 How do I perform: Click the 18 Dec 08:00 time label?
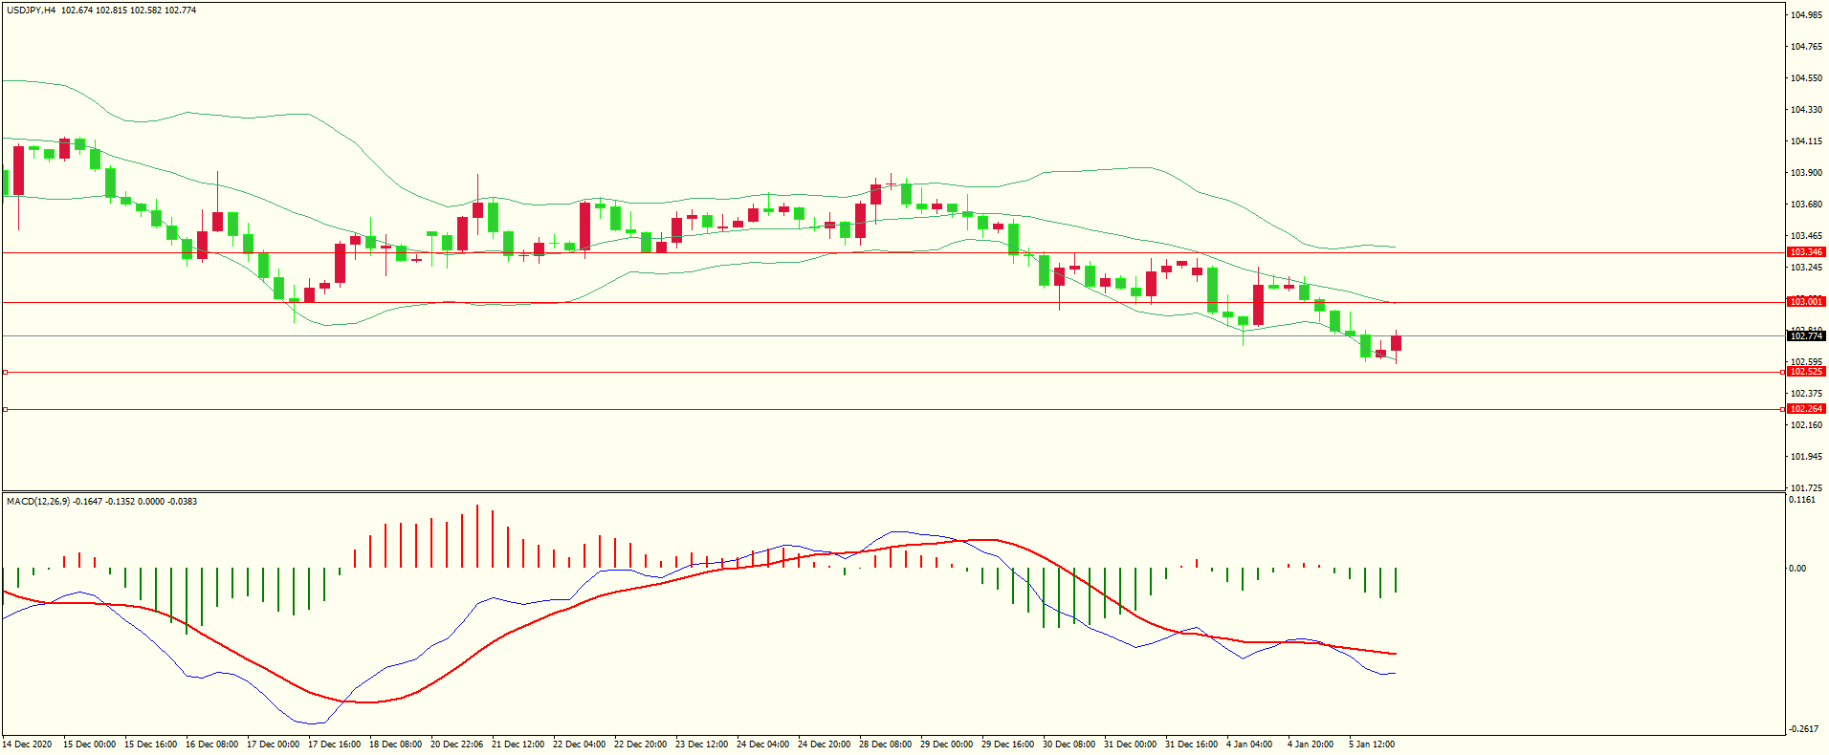click(395, 744)
